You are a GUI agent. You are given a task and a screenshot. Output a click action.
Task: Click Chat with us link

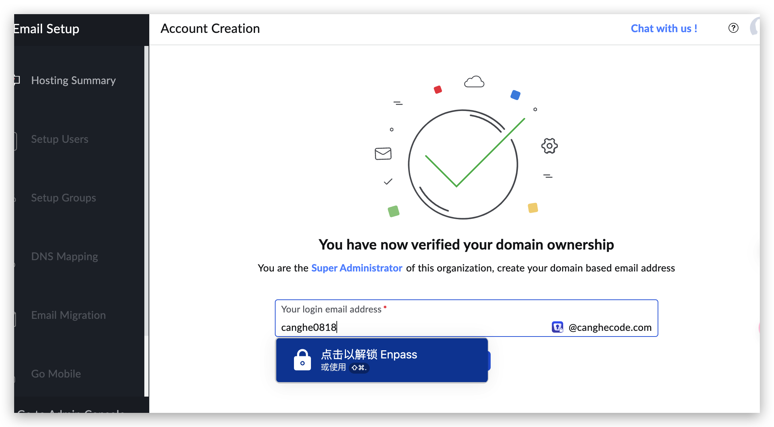click(664, 28)
